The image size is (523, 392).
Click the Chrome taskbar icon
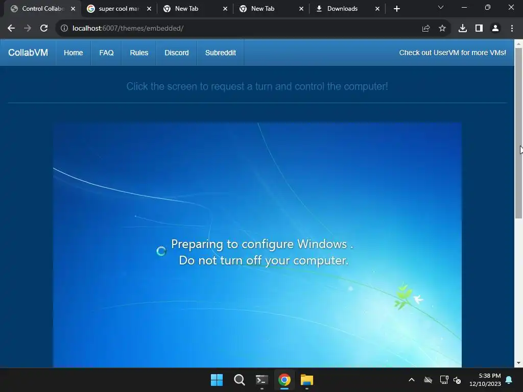tap(284, 380)
